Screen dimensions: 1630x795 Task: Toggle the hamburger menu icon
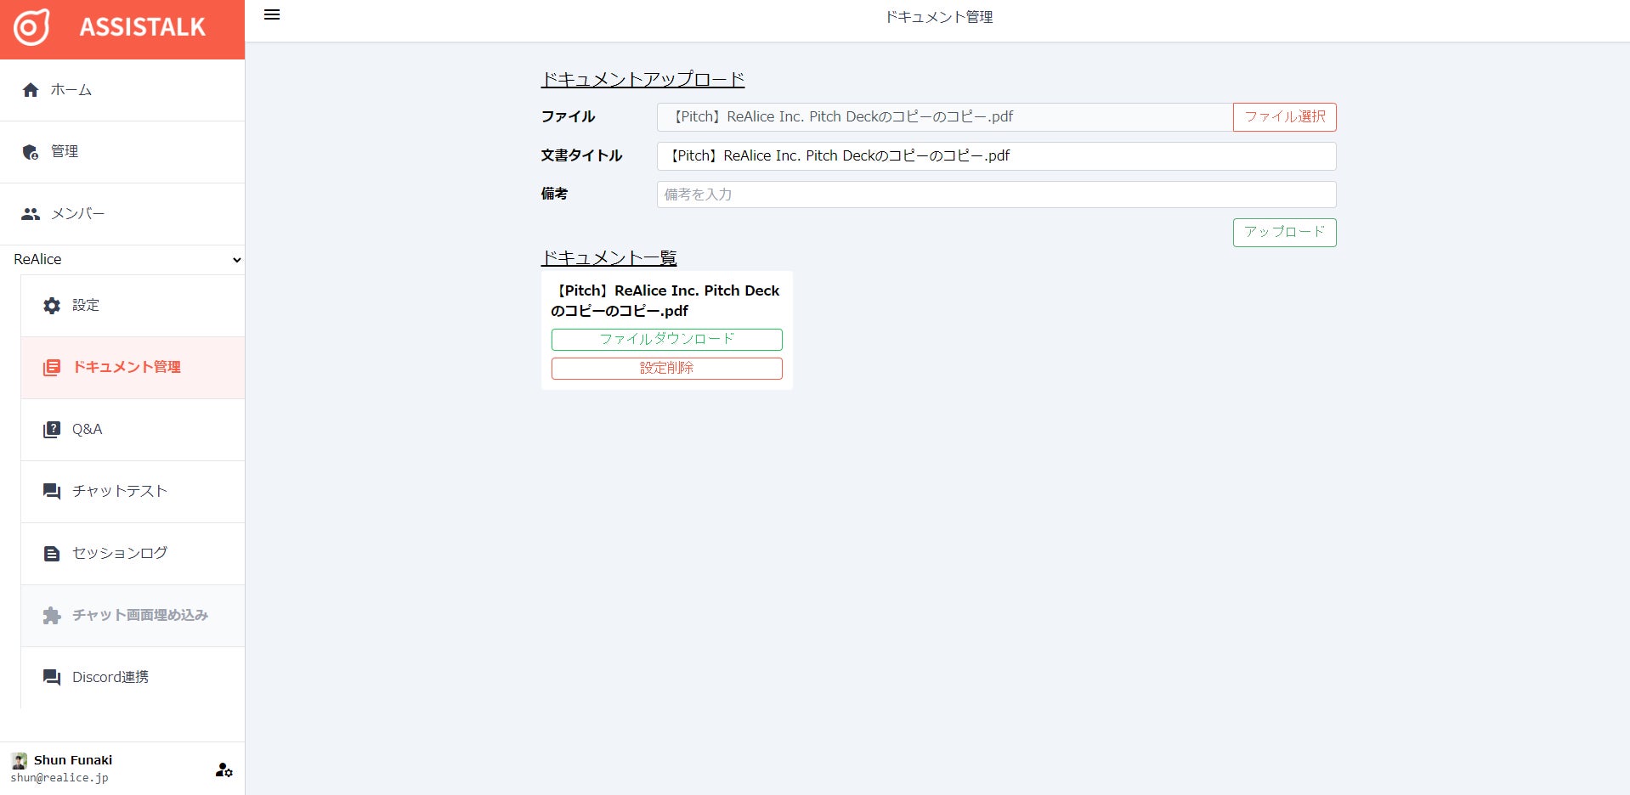point(272,15)
